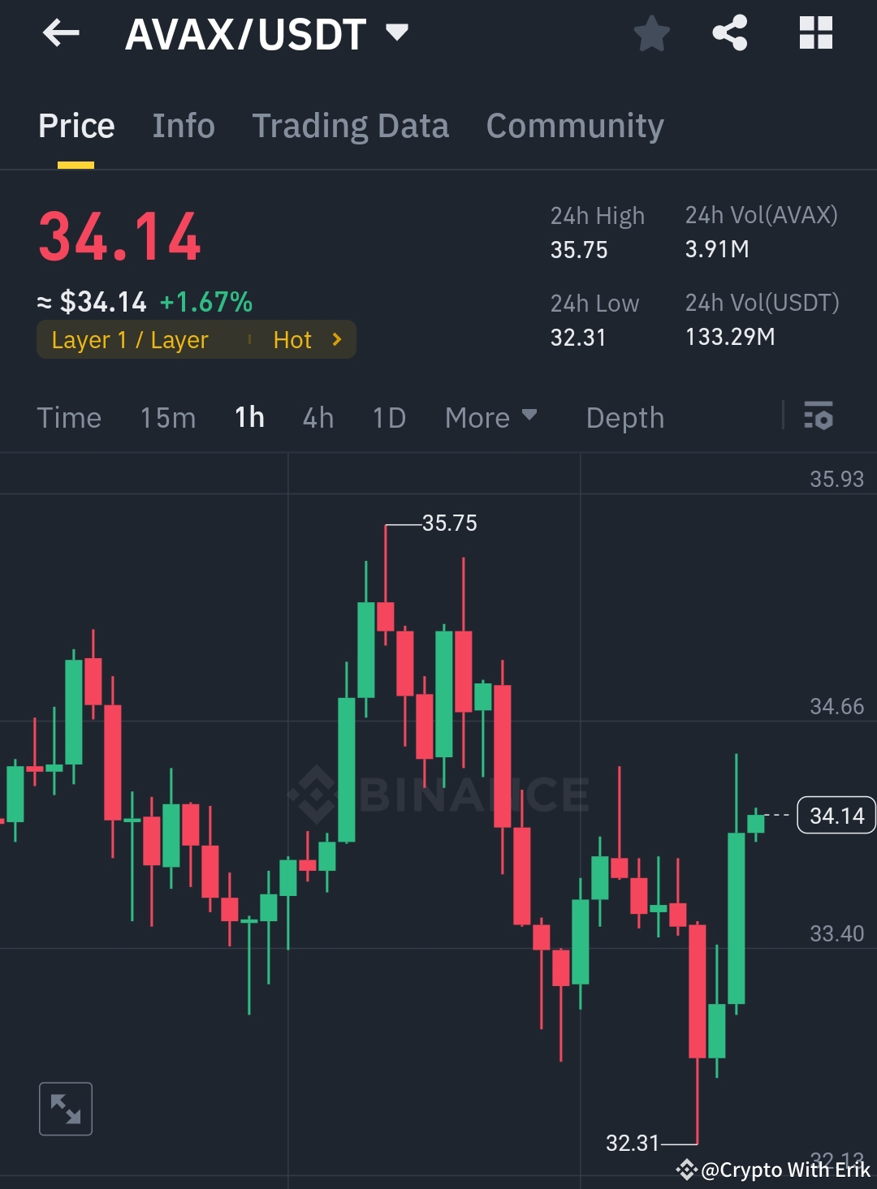Screen dimensions: 877x1189
Task: Expand the More timeframe dropdown
Action: [x=491, y=417]
